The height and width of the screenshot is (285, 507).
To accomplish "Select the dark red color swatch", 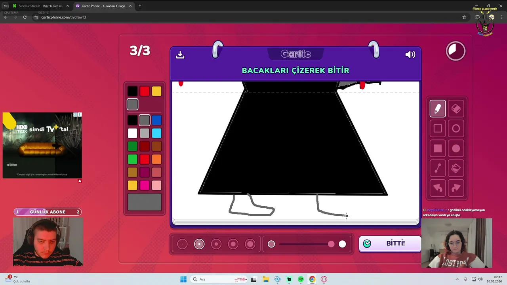I will click(145, 146).
